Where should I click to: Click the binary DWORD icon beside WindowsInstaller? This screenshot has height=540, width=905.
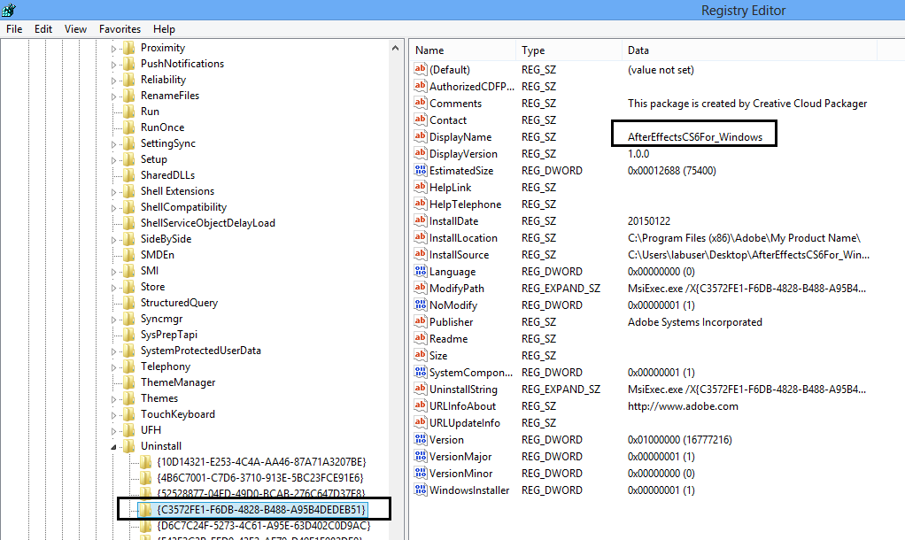point(421,490)
